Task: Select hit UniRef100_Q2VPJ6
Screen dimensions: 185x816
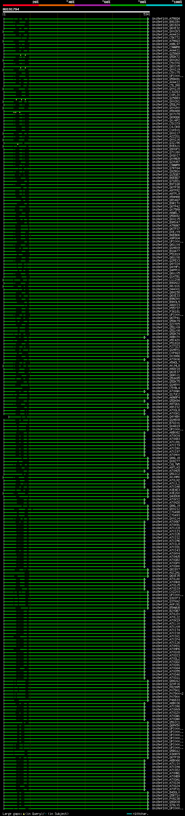Action: coord(166,684)
